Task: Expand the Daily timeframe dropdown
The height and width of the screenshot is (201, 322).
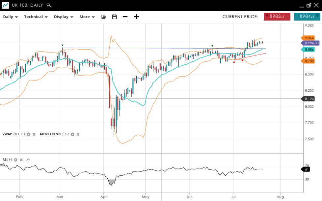Action: click(11, 17)
